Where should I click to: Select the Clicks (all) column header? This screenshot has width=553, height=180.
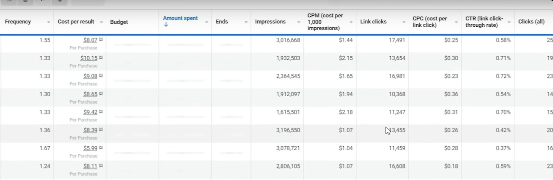tap(531, 22)
